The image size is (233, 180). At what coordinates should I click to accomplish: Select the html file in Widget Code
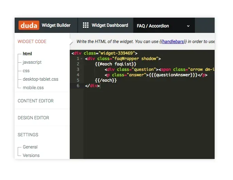(27, 54)
